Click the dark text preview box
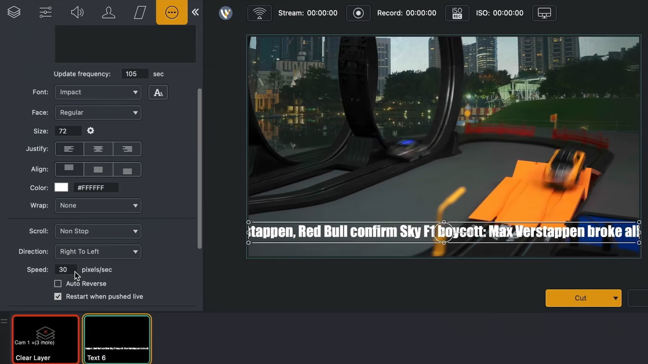The height and width of the screenshot is (364, 648). [x=125, y=44]
